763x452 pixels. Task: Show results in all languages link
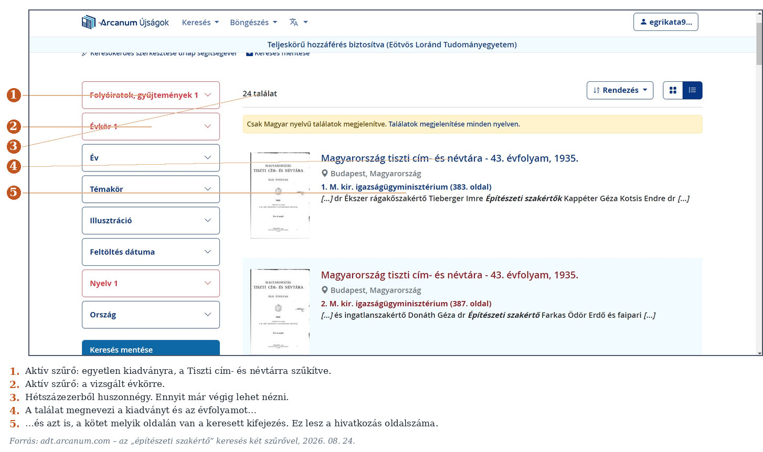pos(454,124)
